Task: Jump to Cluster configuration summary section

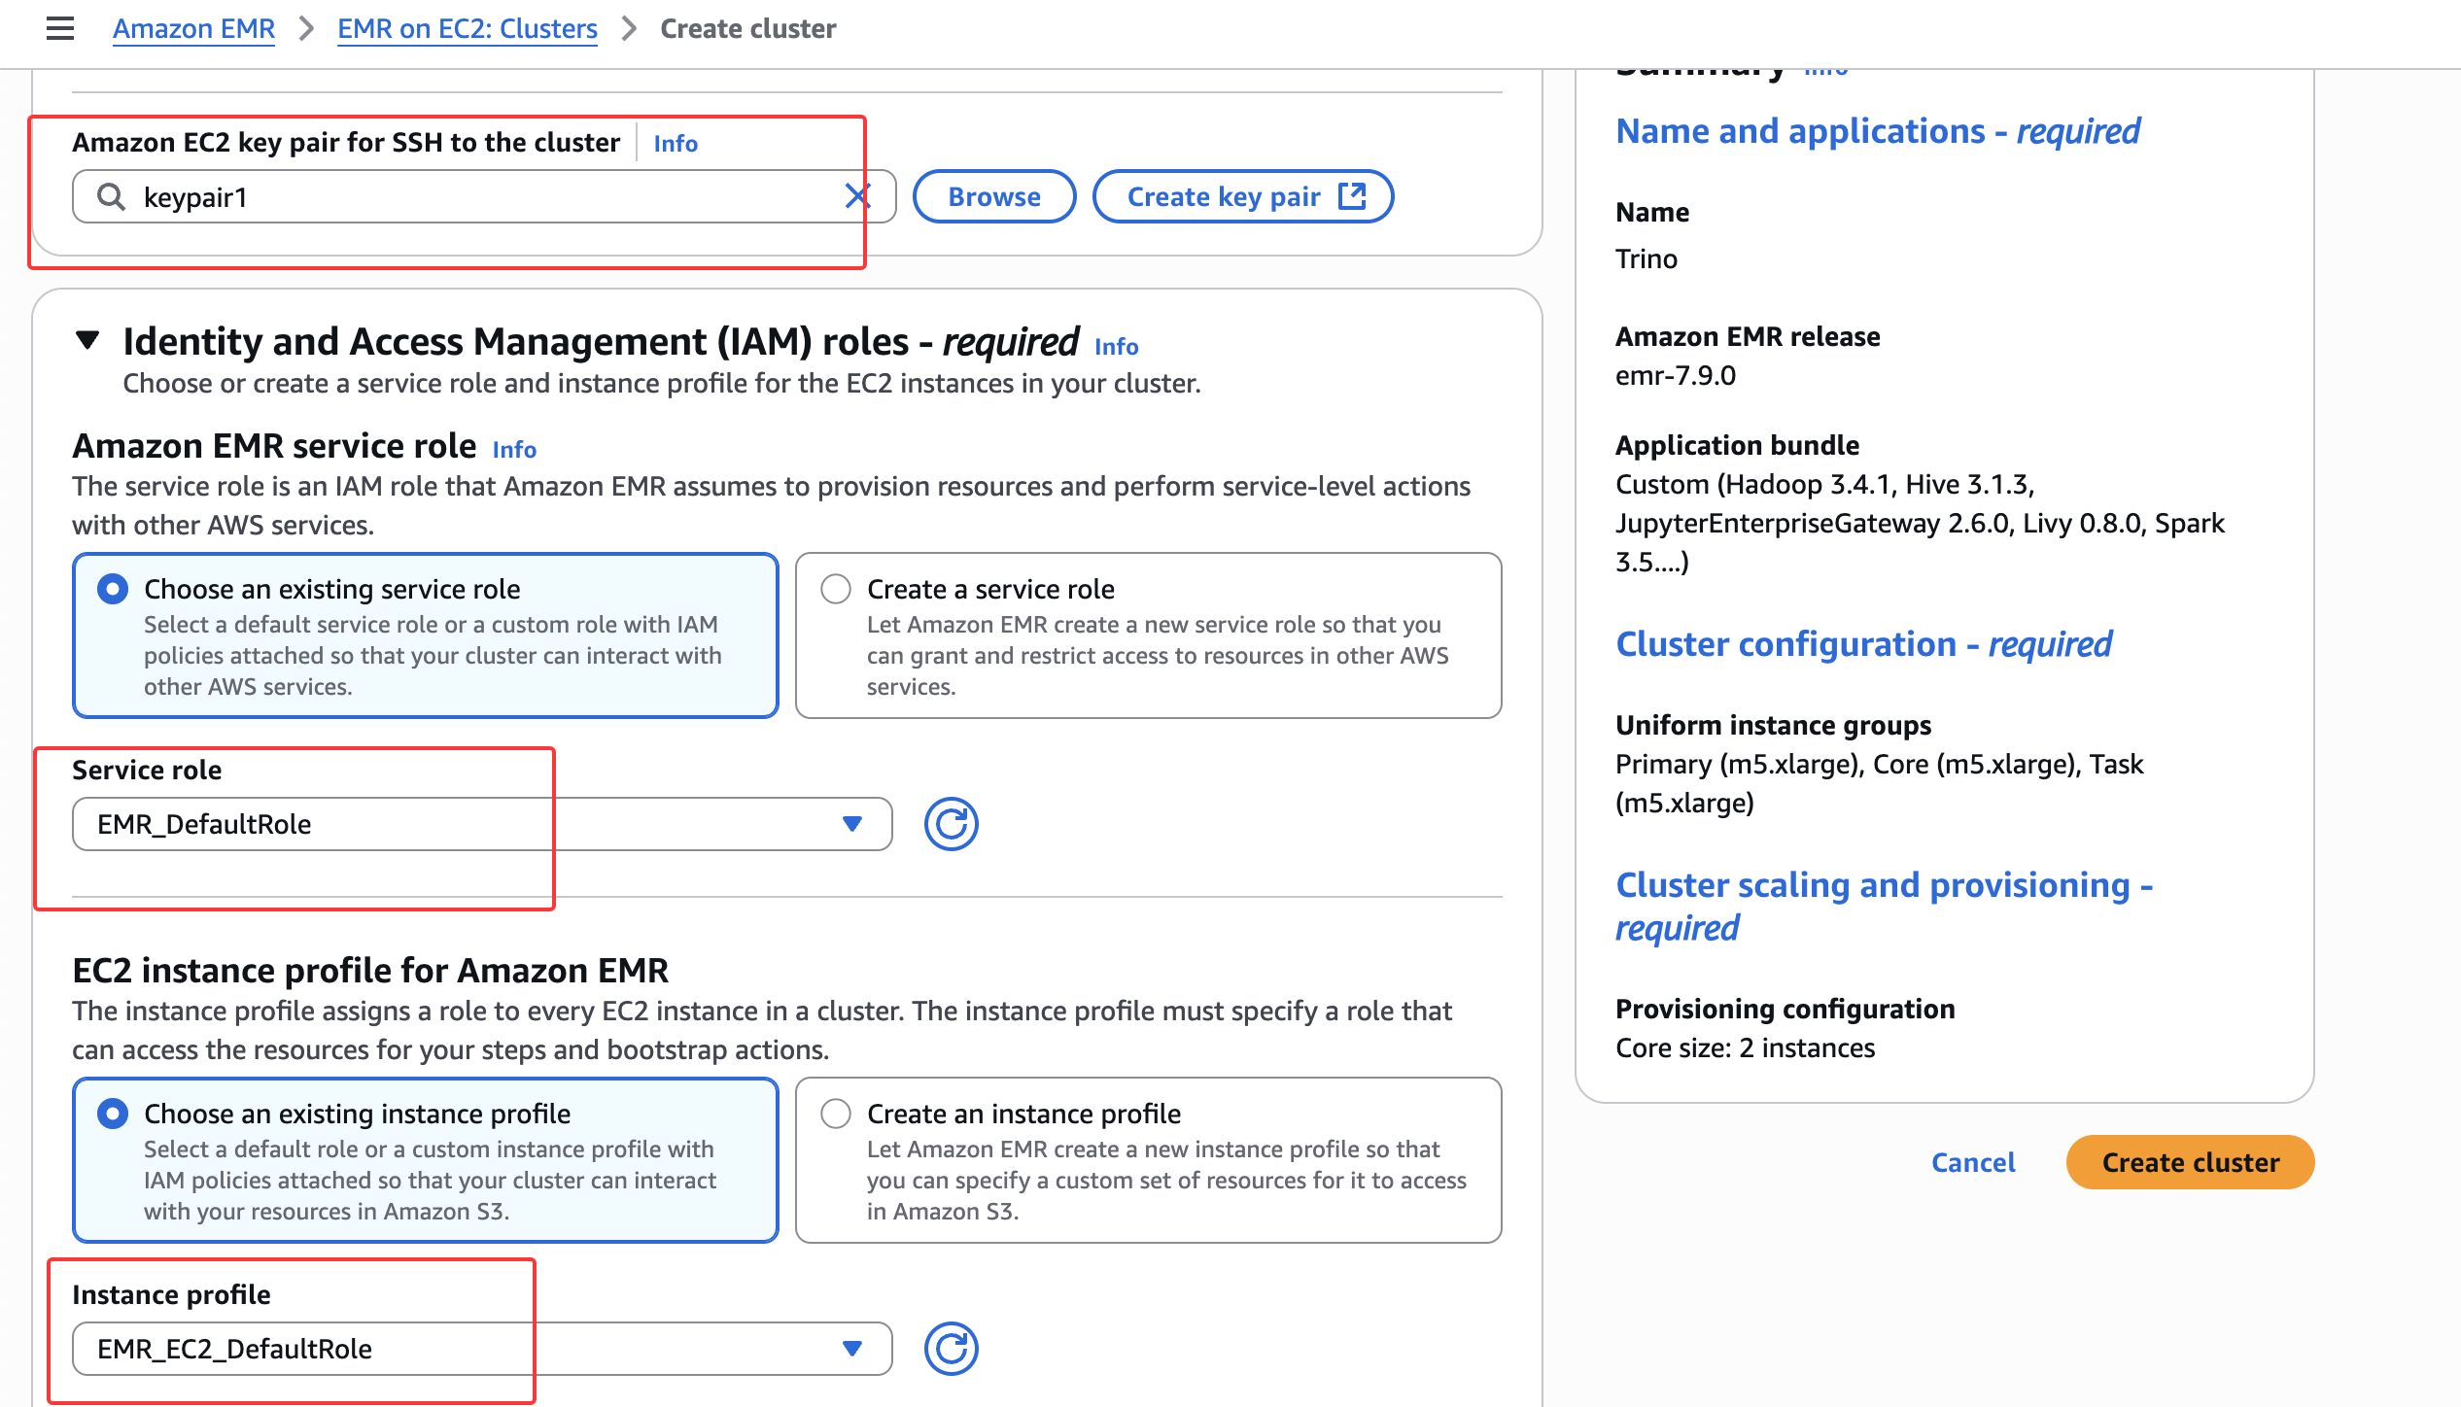Action: coord(1863,643)
